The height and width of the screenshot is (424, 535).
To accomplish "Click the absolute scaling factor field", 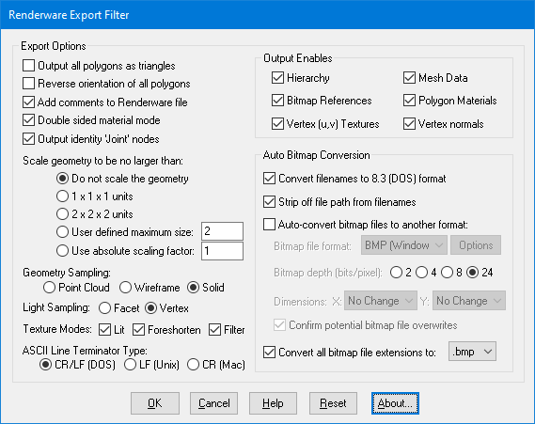I will (x=222, y=251).
